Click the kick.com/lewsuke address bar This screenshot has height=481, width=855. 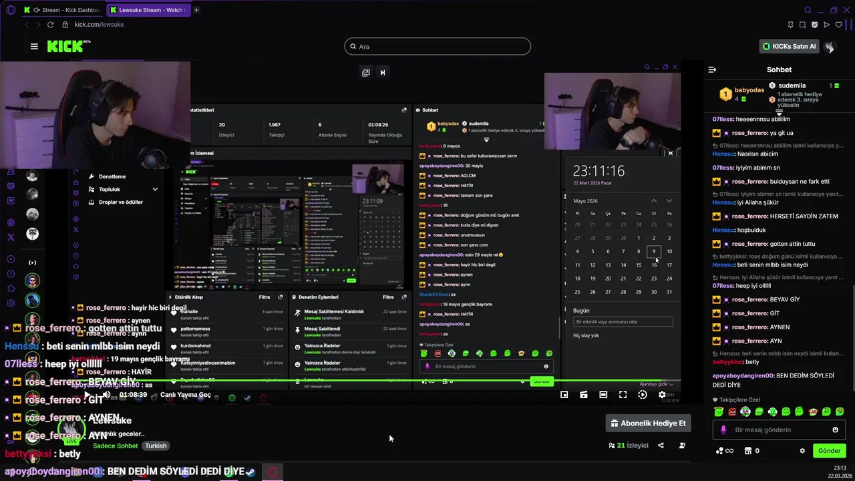tap(99, 25)
